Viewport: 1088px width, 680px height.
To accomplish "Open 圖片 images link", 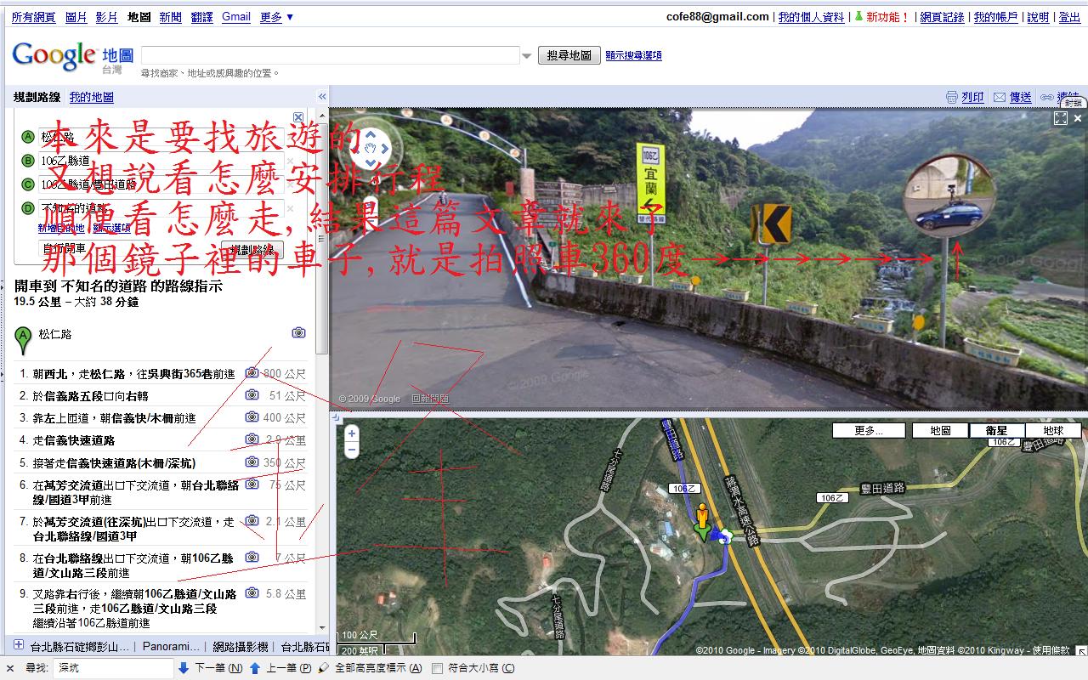I will point(76,17).
